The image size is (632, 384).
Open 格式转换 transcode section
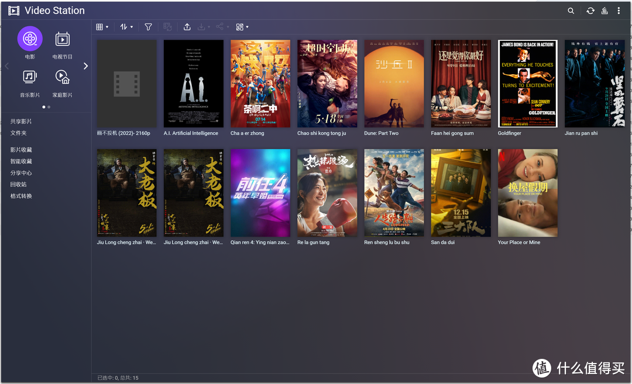(21, 196)
